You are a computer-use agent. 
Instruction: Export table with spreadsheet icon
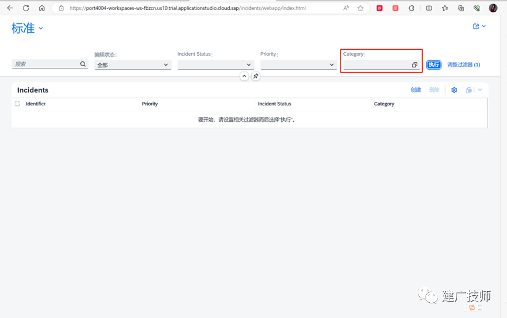coord(468,90)
